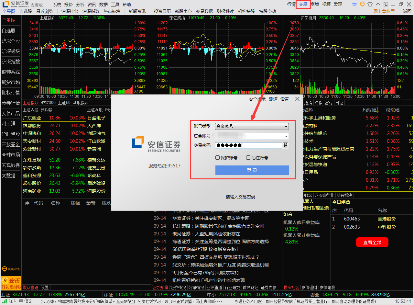Switch to the 沪深300 index tab
Screen dimensions: 414x305
(x=48, y=103)
